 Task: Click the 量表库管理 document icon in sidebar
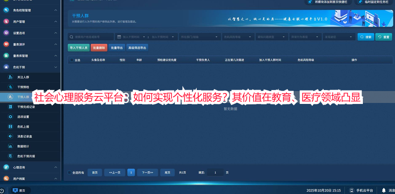point(6,56)
